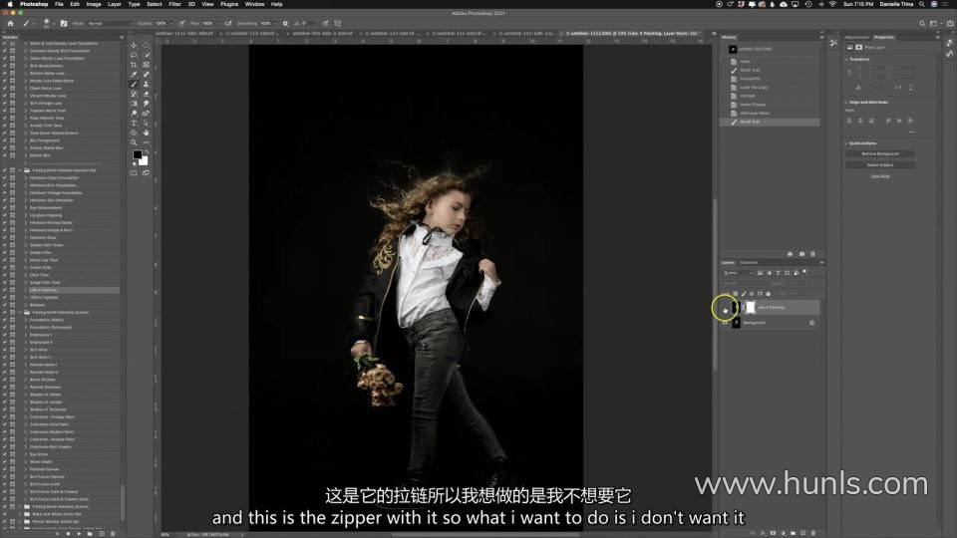This screenshot has width=957, height=538.
Task: Toggle checkmark for Olive Tone action
Action: coord(4,275)
